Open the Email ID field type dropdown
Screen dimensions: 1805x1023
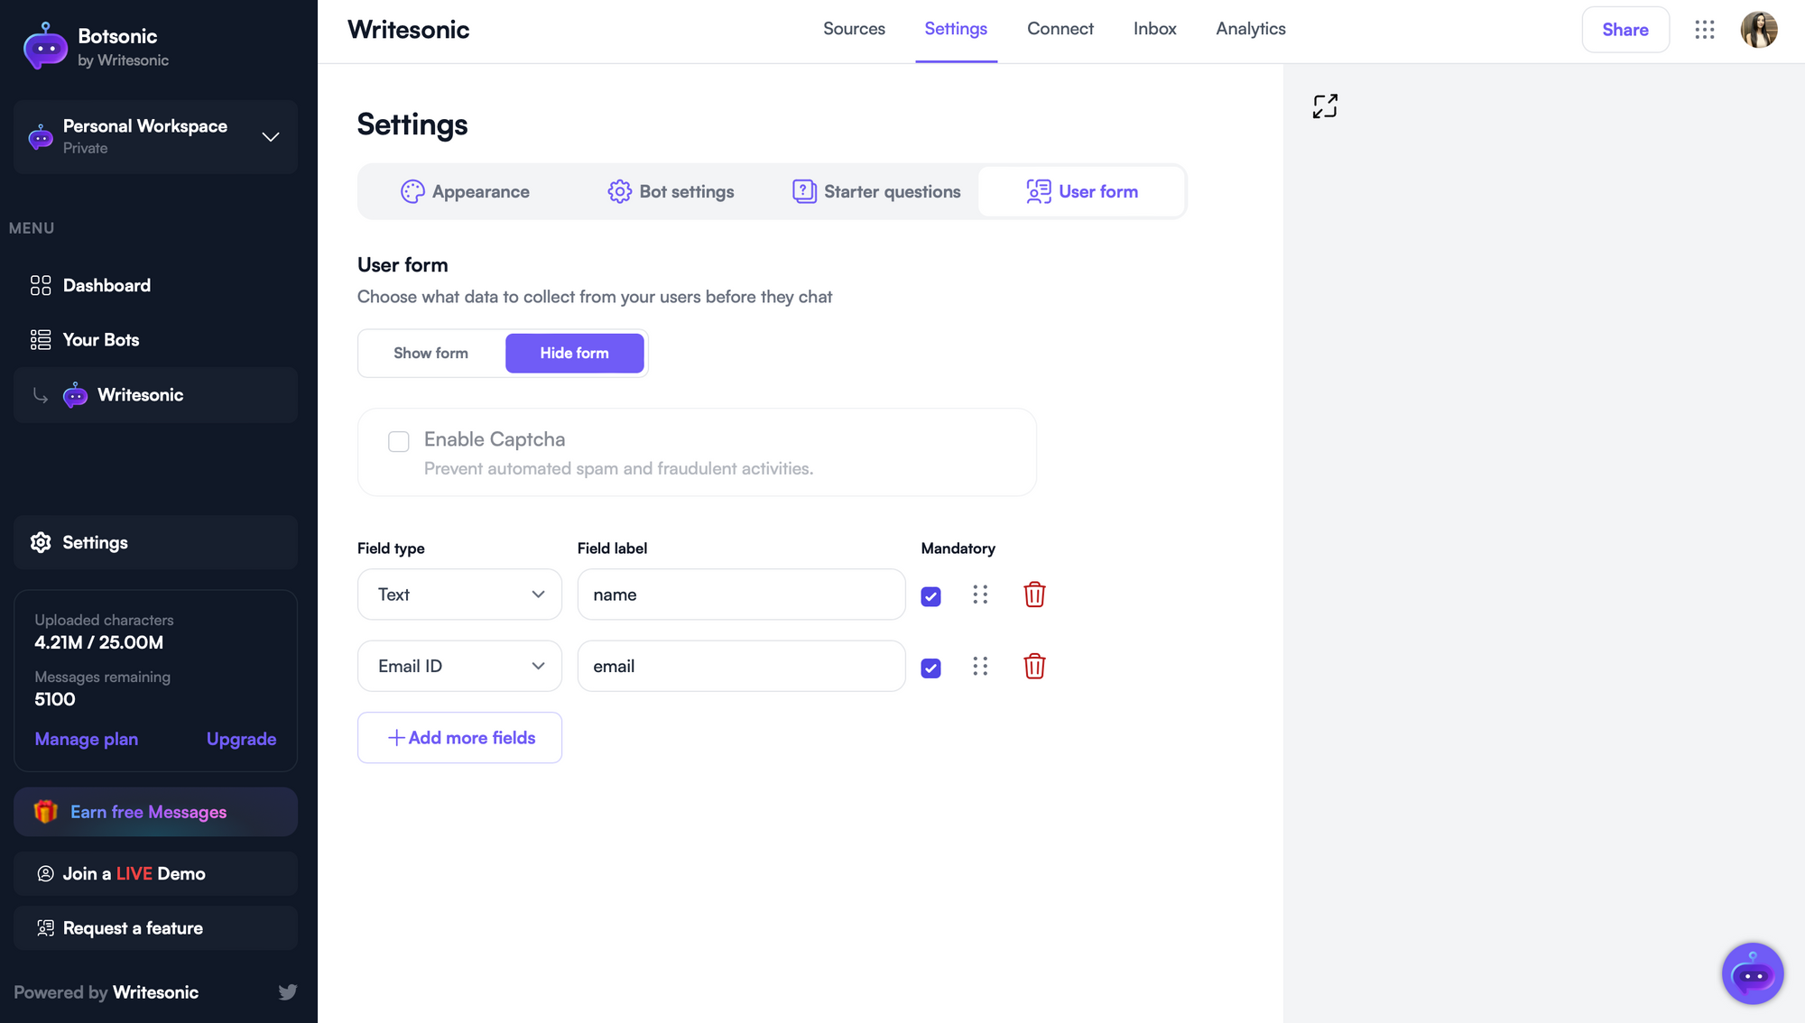459,666
